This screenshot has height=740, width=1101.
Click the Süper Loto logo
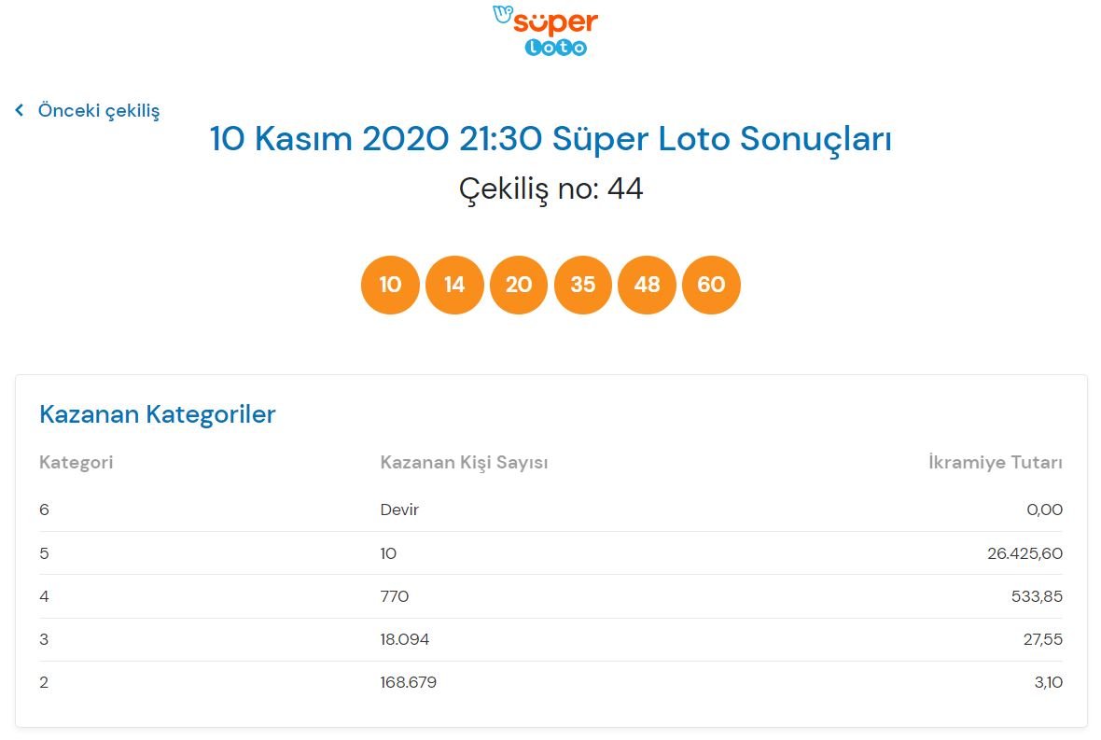546,31
